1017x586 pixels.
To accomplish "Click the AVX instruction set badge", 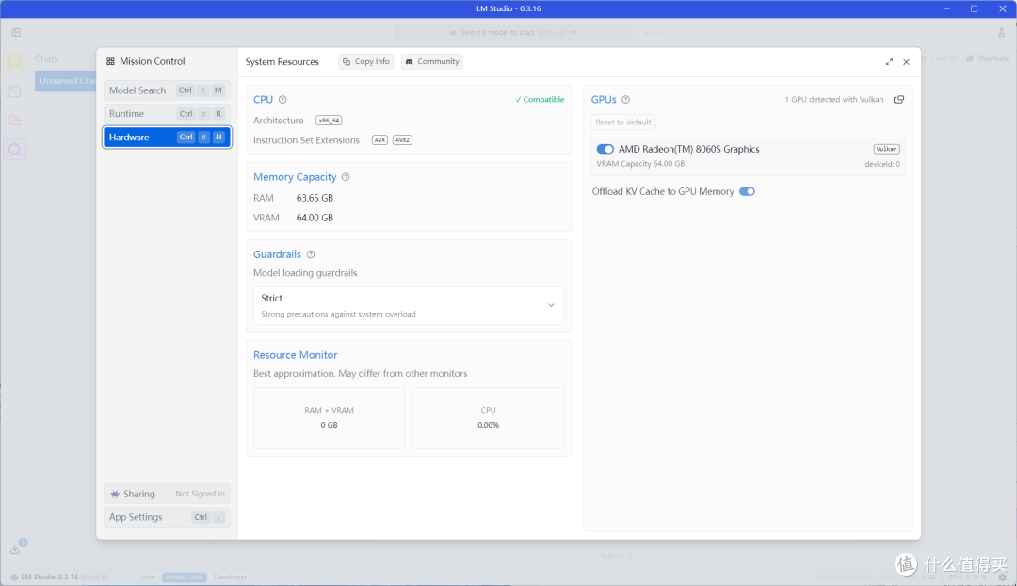I will tap(379, 140).
